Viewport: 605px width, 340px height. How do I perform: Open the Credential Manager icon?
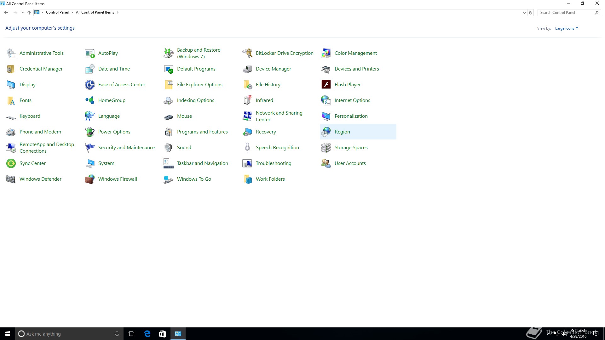tap(11, 69)
